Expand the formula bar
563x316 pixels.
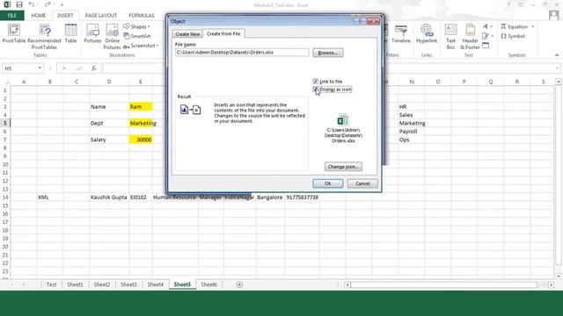557,68
